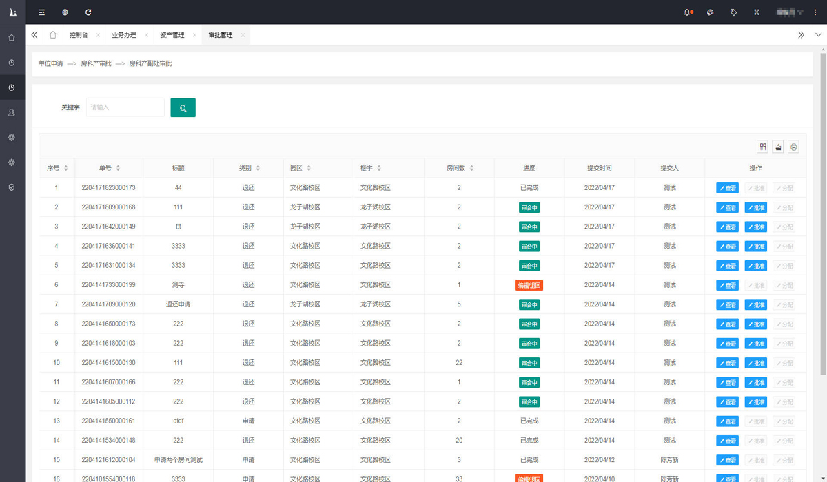Screen dimensions: 827x482
Task: Click the refresh icon in the top bar
Action: tap(88, 12)
